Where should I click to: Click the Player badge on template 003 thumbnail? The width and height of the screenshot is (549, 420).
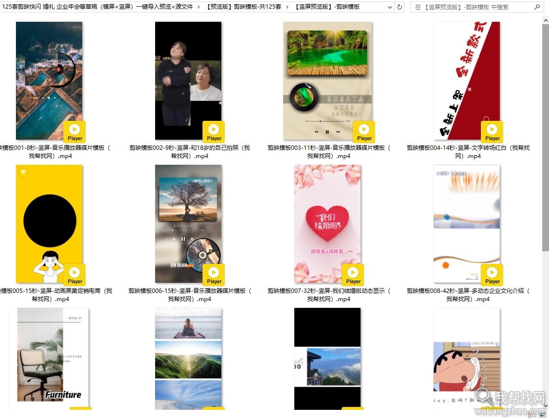tap(364, 132)
